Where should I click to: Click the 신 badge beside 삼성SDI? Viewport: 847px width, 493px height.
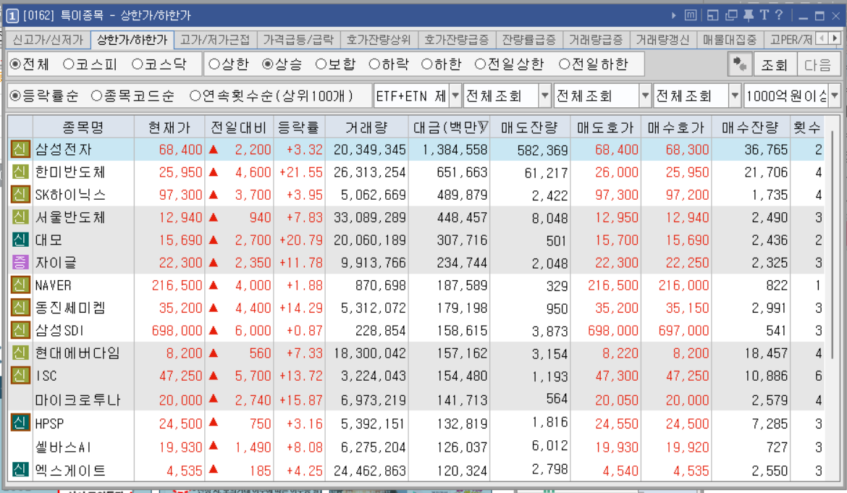[20, 330]
